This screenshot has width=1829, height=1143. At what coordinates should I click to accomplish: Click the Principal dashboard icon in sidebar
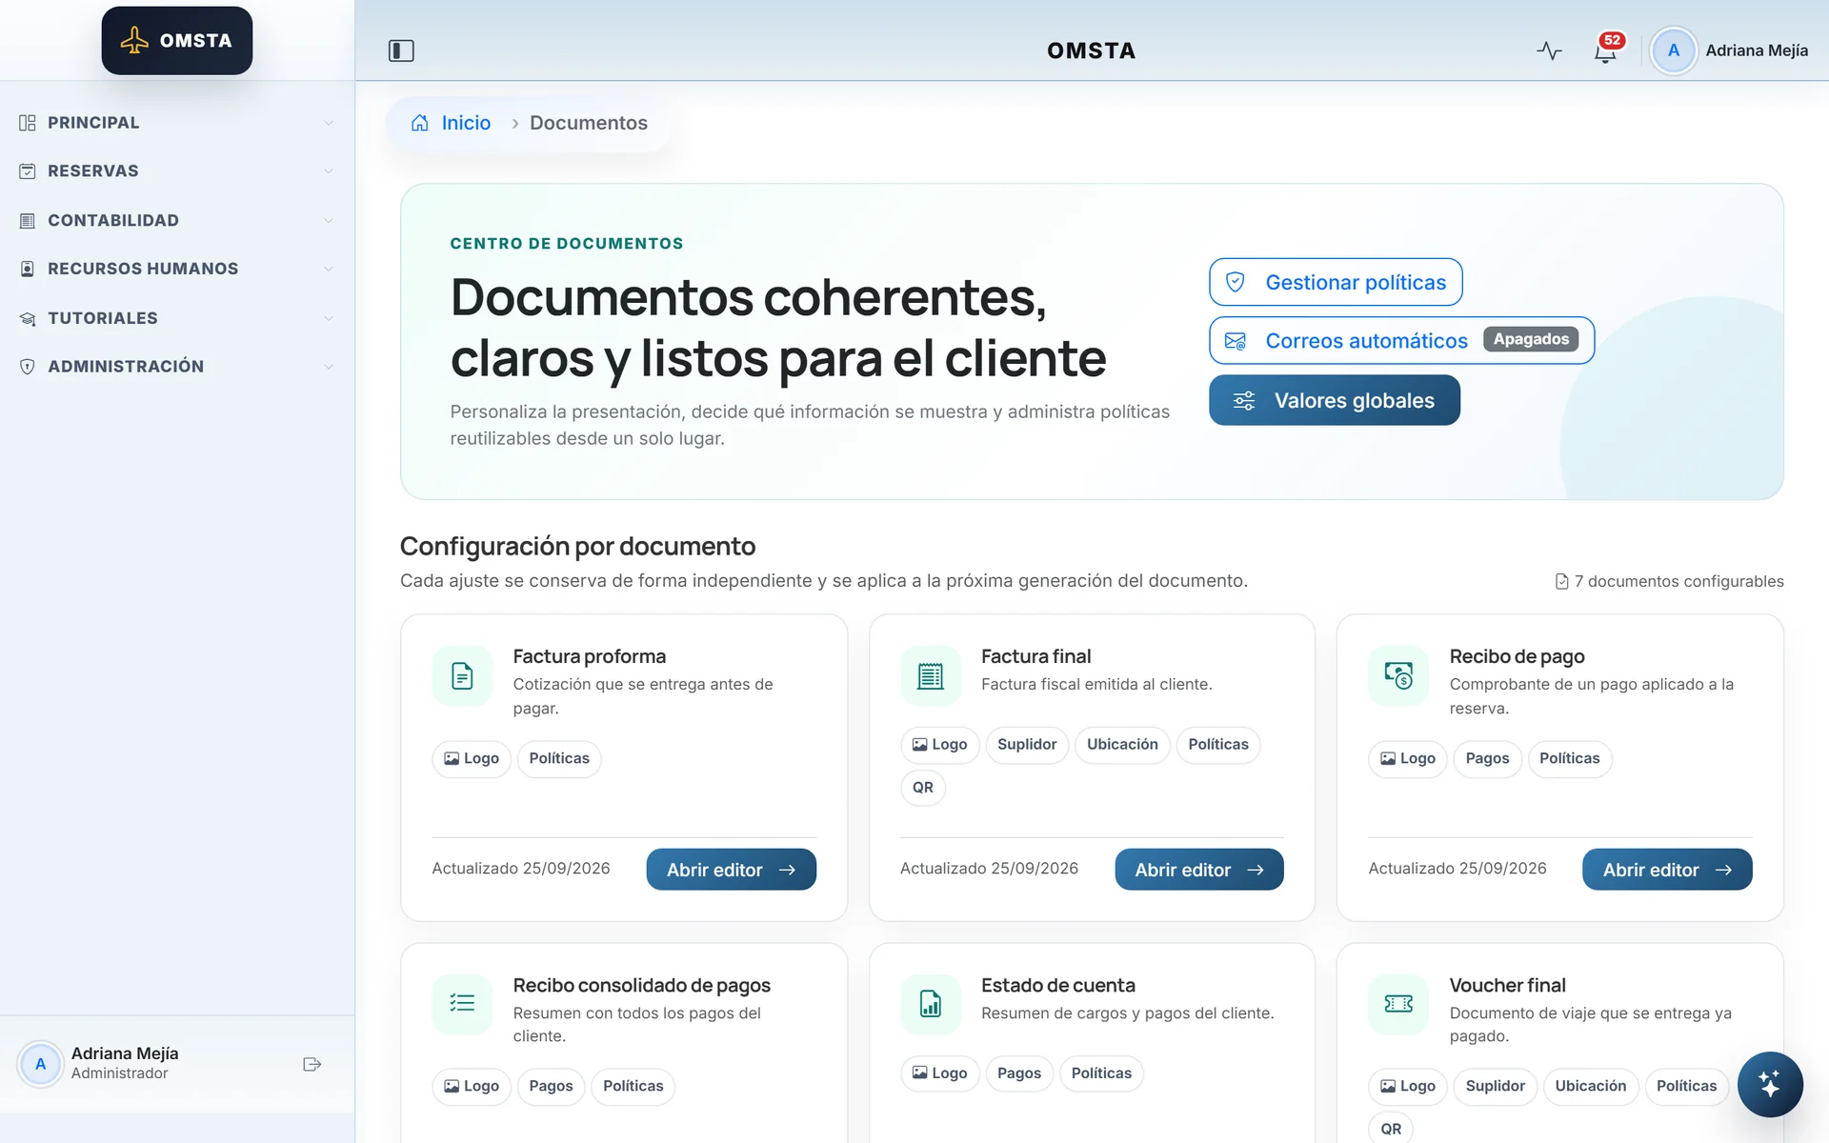(28, 123)
